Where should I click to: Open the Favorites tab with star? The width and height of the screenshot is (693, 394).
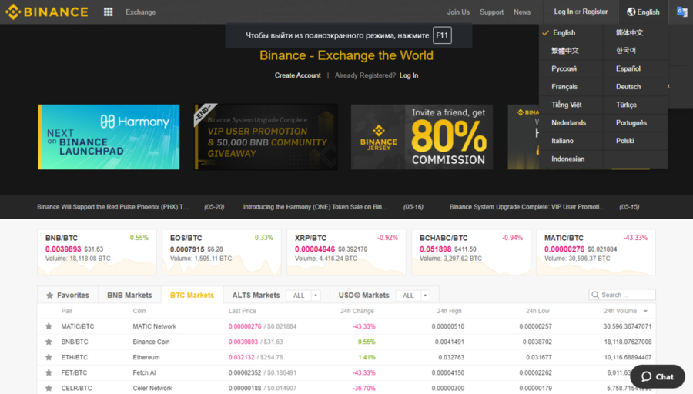(68, 295)
